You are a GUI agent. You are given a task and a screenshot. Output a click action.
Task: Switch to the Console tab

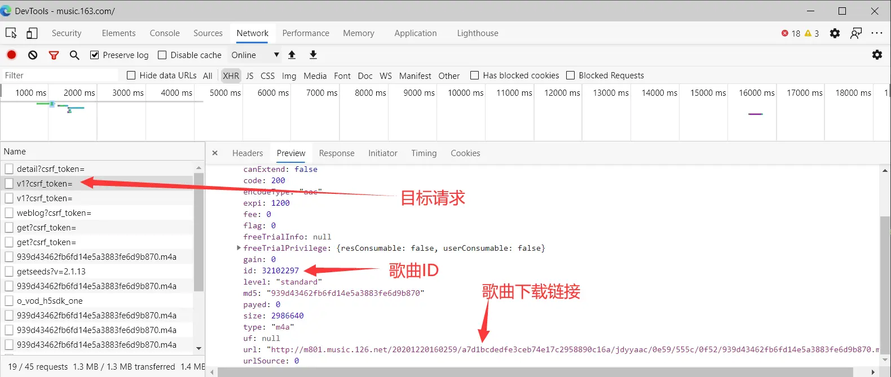point(165,33)
